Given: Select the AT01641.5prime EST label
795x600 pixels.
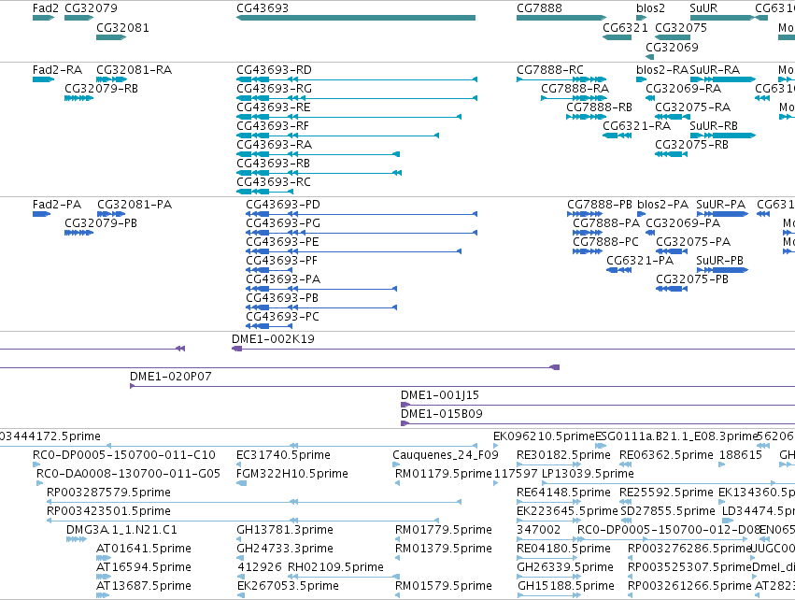Looking at the screenshot, I should click(x=144, y=549).
